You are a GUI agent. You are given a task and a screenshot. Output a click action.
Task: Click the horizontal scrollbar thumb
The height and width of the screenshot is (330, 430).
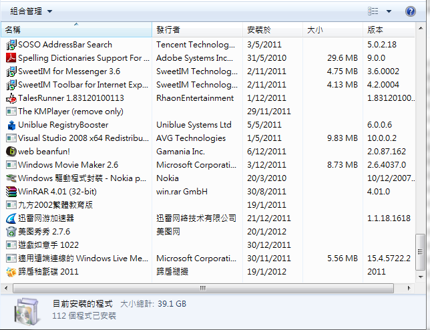203,288
